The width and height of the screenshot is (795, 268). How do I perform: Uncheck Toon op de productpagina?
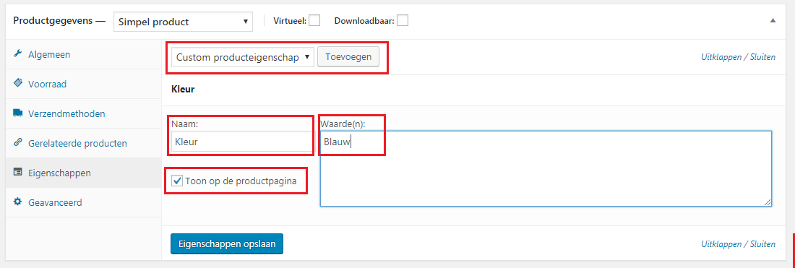coord(177,181)
